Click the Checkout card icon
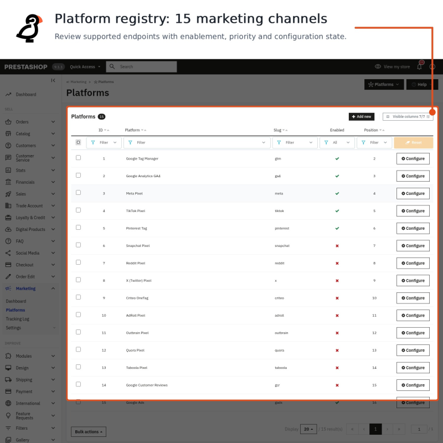This screenshot has width=443, height=443. pyautogui.click(x=8, y=265)
